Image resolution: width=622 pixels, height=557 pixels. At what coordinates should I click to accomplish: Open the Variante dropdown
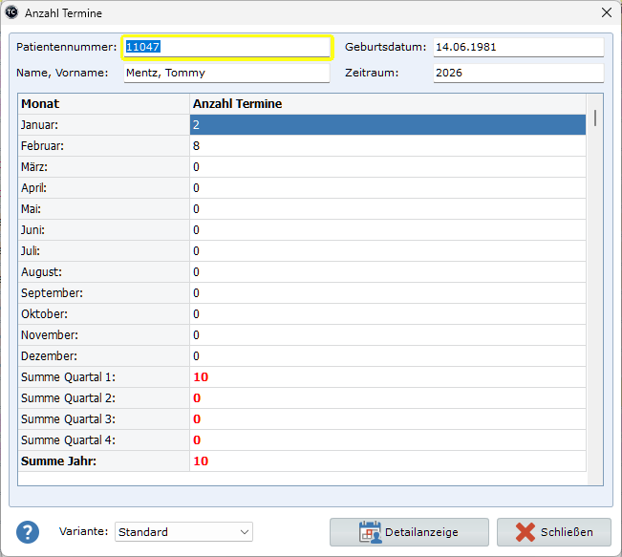pos(183,532)
